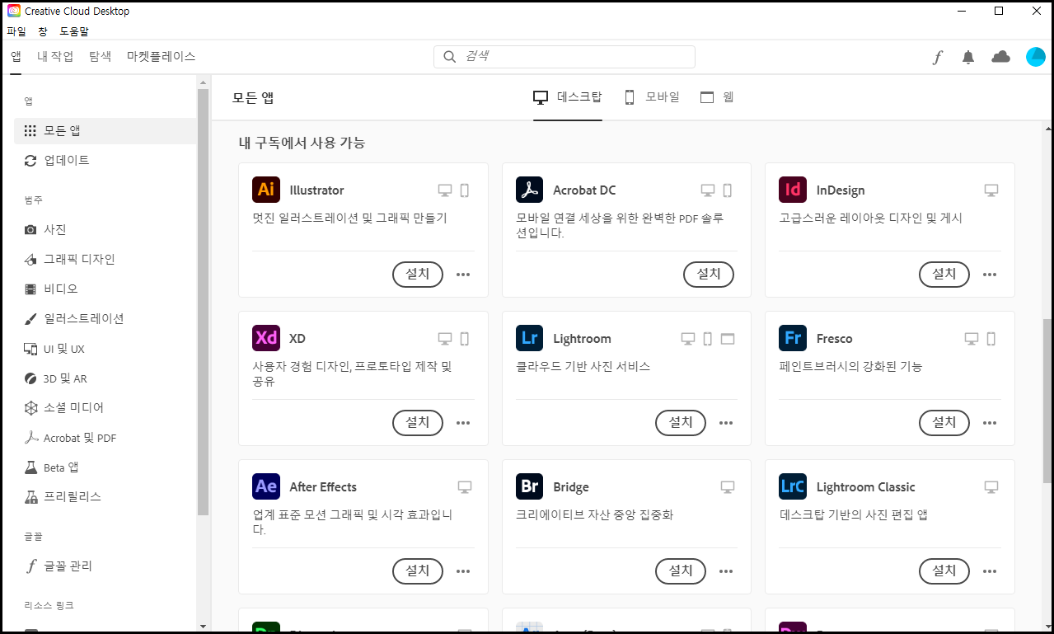Open more options for InDesign
Image resolution: width=1054 pixels, height=634 pixels.
pos(990,275)
